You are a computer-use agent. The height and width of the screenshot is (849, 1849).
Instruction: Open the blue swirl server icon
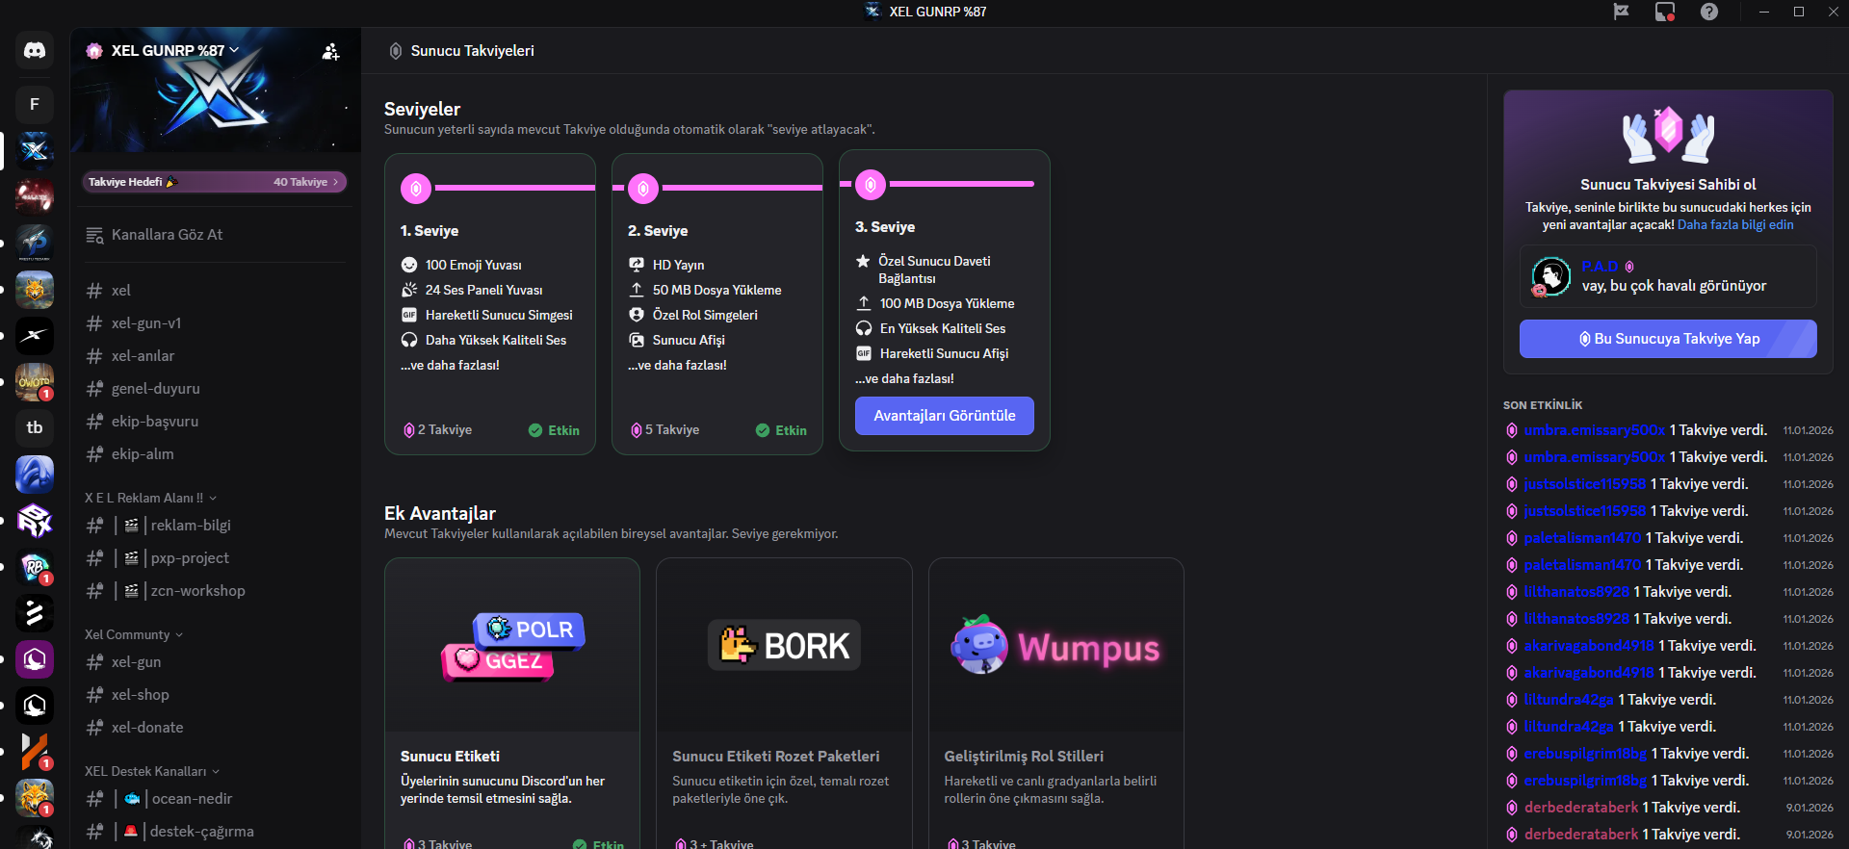pyautogui.click(x=35, y=475)
